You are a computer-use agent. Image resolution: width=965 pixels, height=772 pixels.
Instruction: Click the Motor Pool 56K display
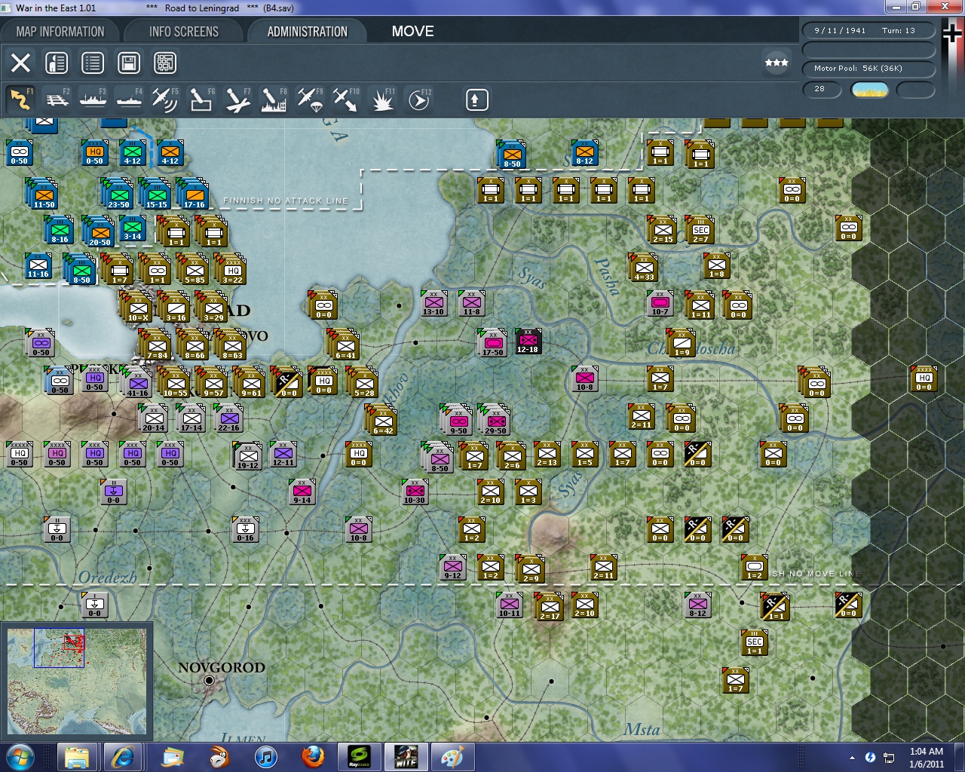pyautogui.click(x=868, y=68)
